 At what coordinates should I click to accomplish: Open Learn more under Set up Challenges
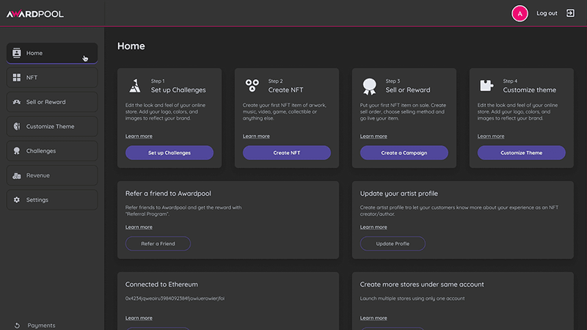[139, 136]
